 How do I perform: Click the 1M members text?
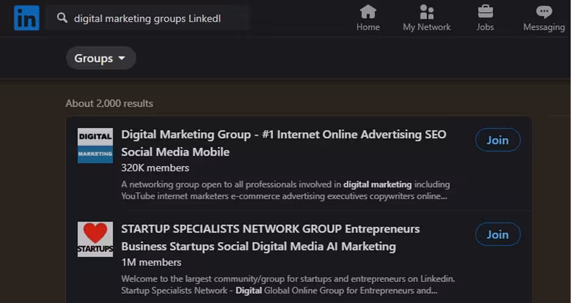coord(151,262)
